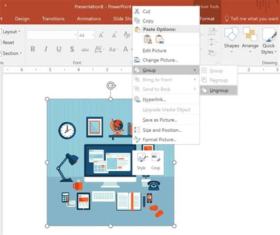
Task: Click the Format Picture icon
Action: [137, 139]
